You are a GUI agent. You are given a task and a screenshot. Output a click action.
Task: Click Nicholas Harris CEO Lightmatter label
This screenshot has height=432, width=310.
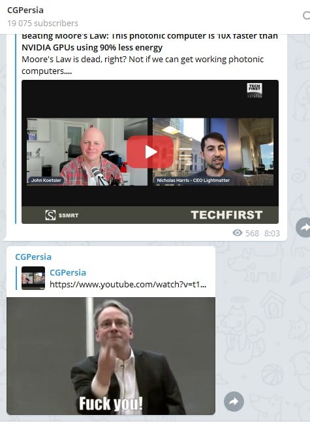coord(193,180)
